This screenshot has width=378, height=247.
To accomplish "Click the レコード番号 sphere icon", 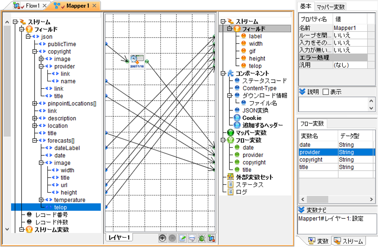I will [x=29, y=215].
